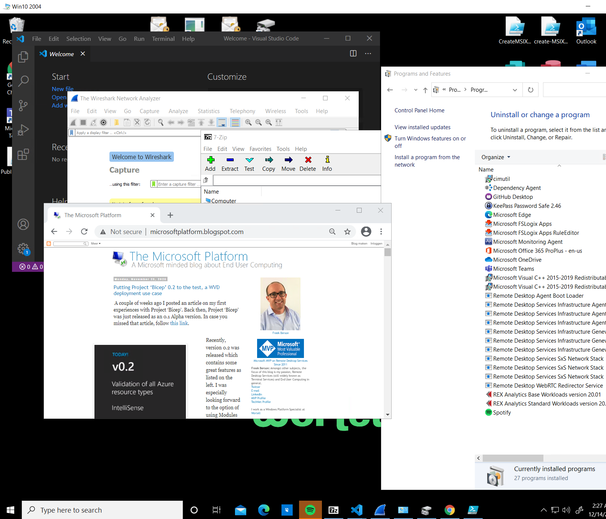Open a new browser tab with plus button
The width and height of the screenshot is (606, 519).
(170, 215)
